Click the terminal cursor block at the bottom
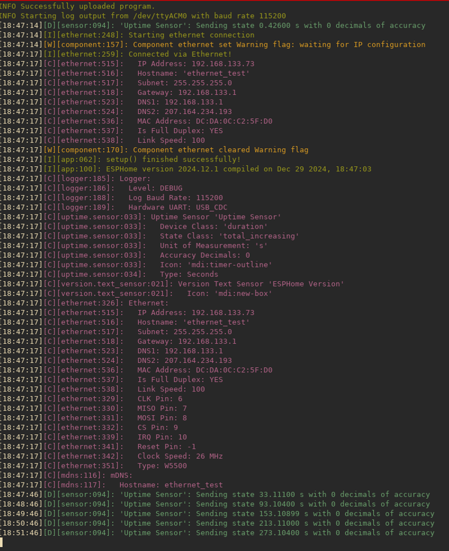The width and height of the screenshot is (449, 551). click(x=2, y=542)
